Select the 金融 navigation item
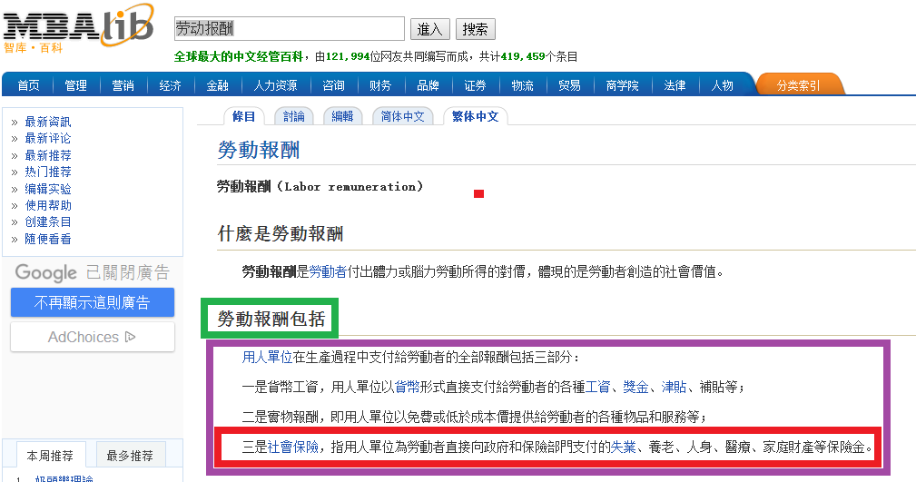Screen dimensions: 916x482 pyautogui.click(x=217, y=85)
